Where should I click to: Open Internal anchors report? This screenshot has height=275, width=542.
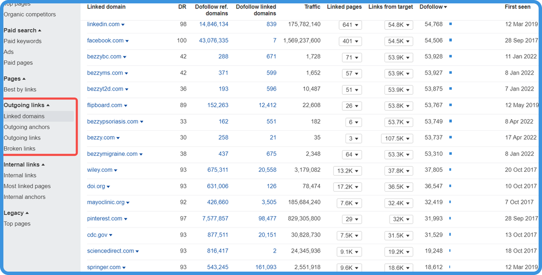pos(25,197)
